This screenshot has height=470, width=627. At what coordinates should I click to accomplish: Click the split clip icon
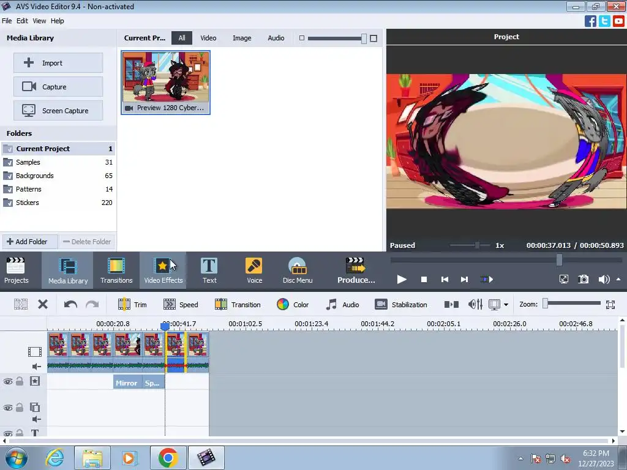click(451, 305)
